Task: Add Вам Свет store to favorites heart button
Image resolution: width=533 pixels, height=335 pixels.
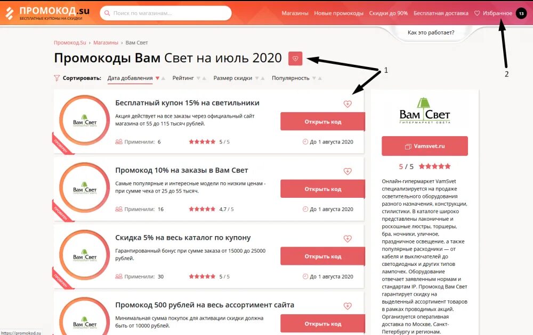Action: click(295, 58)
